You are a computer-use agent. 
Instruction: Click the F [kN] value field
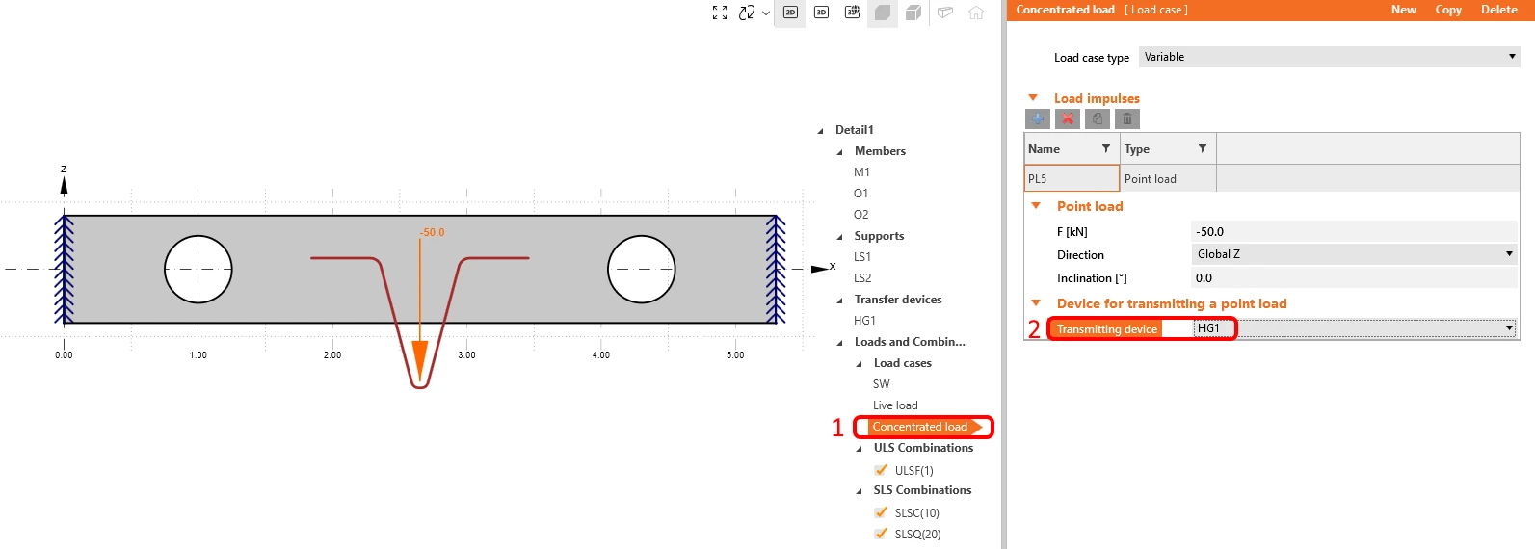click(1354, 231)
